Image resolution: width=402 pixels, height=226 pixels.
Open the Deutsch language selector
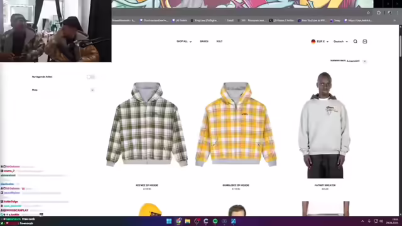tap(340, 41)
